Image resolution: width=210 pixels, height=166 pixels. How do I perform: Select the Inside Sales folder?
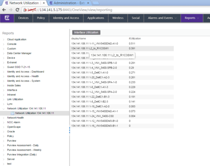pyautogui.click(x=14, y=86)
